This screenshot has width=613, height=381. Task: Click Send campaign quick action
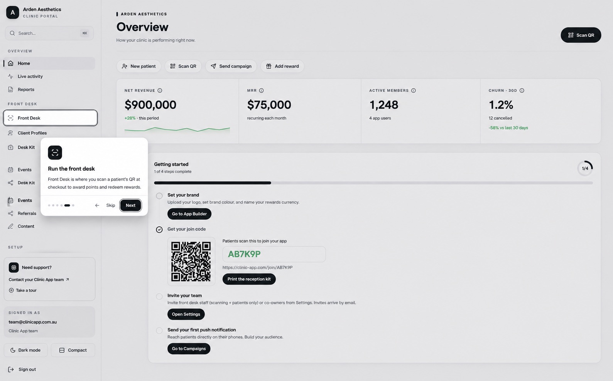tap(231, 66)
